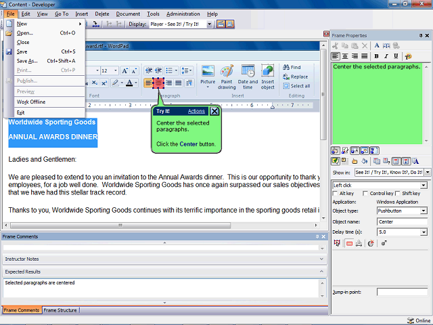Open the line spacing dropdown
Viewport: 433px width, 325px height.
point(191,70)
